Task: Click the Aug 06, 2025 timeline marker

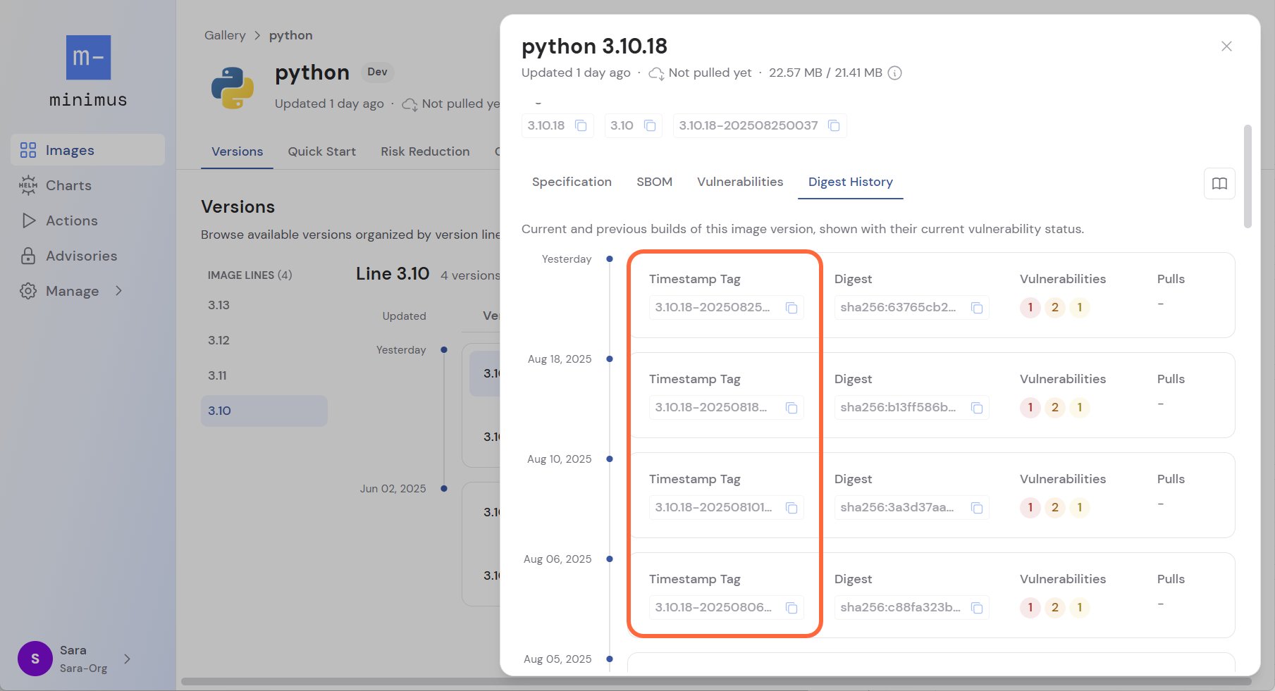Action: point(610,559)
